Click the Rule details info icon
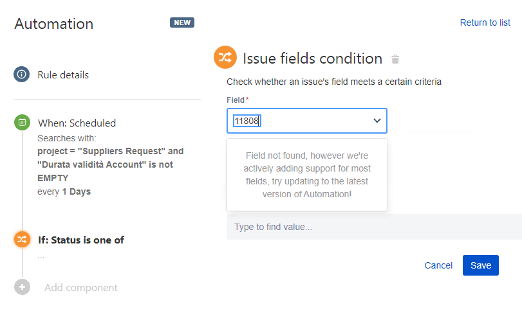 coord(22,75)
